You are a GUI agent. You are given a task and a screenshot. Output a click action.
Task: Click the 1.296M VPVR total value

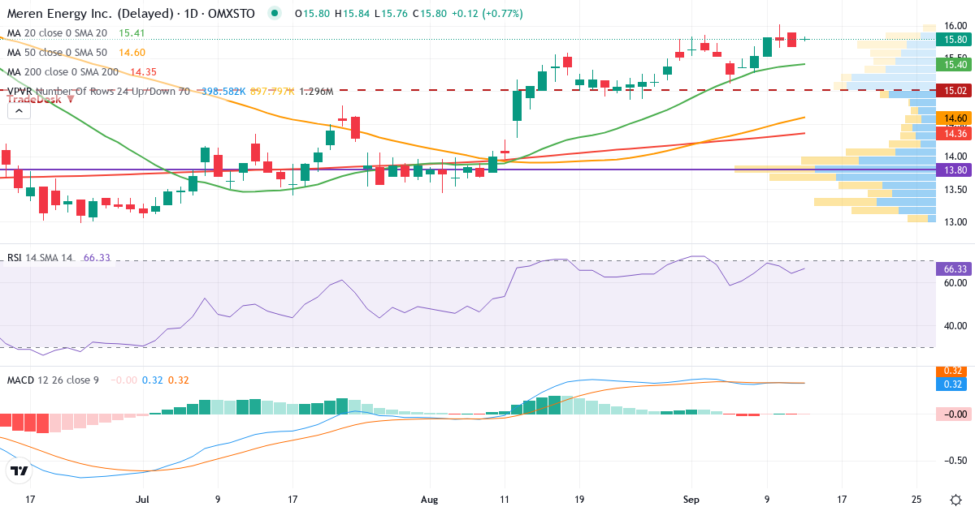316,92
